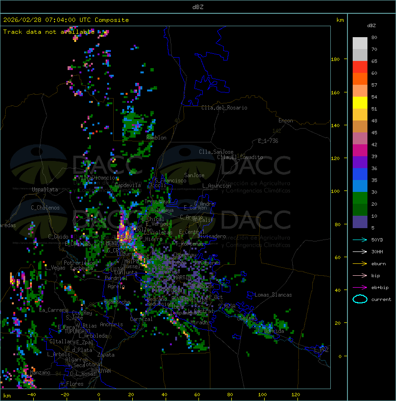396x401 pixels.
Task: Select the purple 39 dBZ legend swatch
Action: 360,162
